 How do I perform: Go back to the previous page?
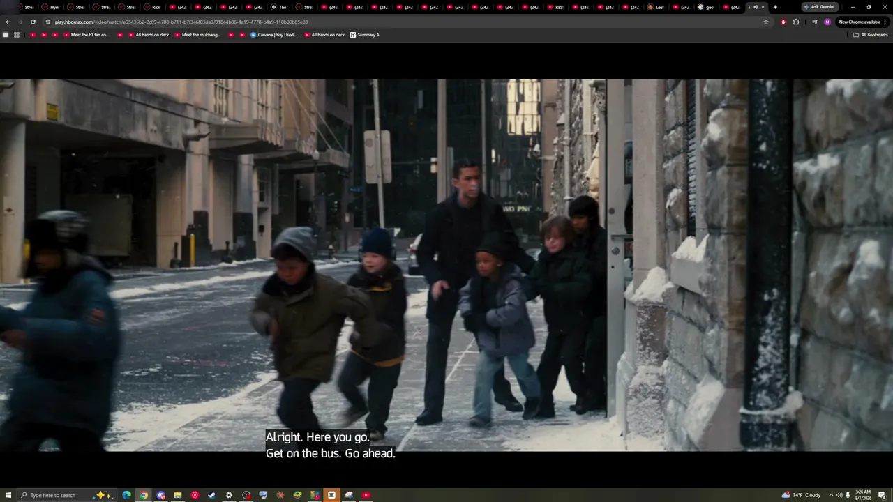tap(8, 22)
